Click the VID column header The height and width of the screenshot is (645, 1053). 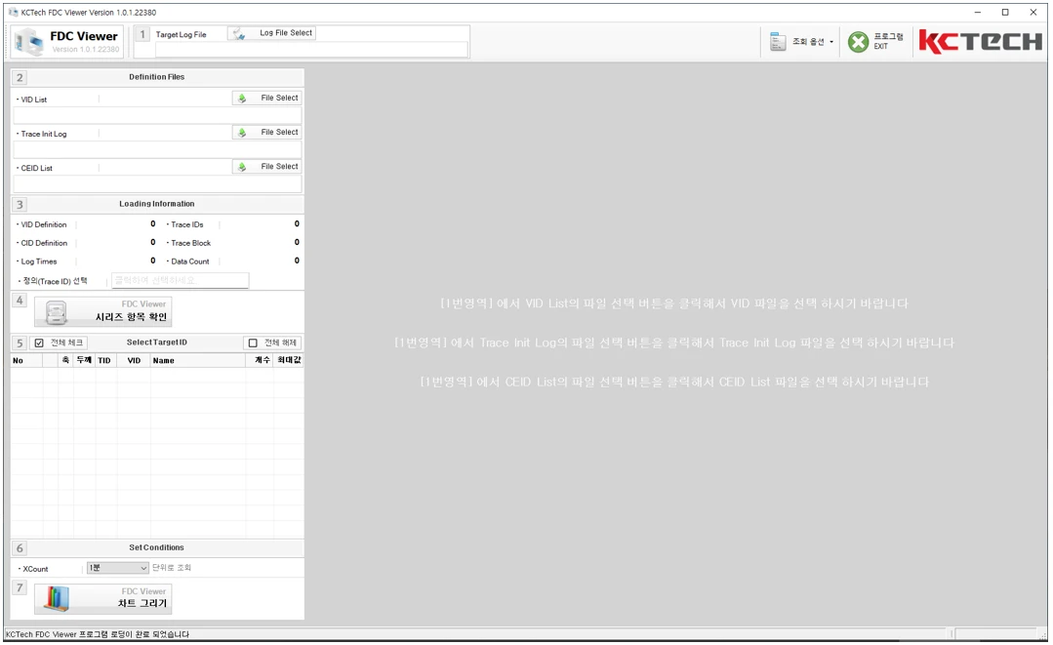[135, 360]
